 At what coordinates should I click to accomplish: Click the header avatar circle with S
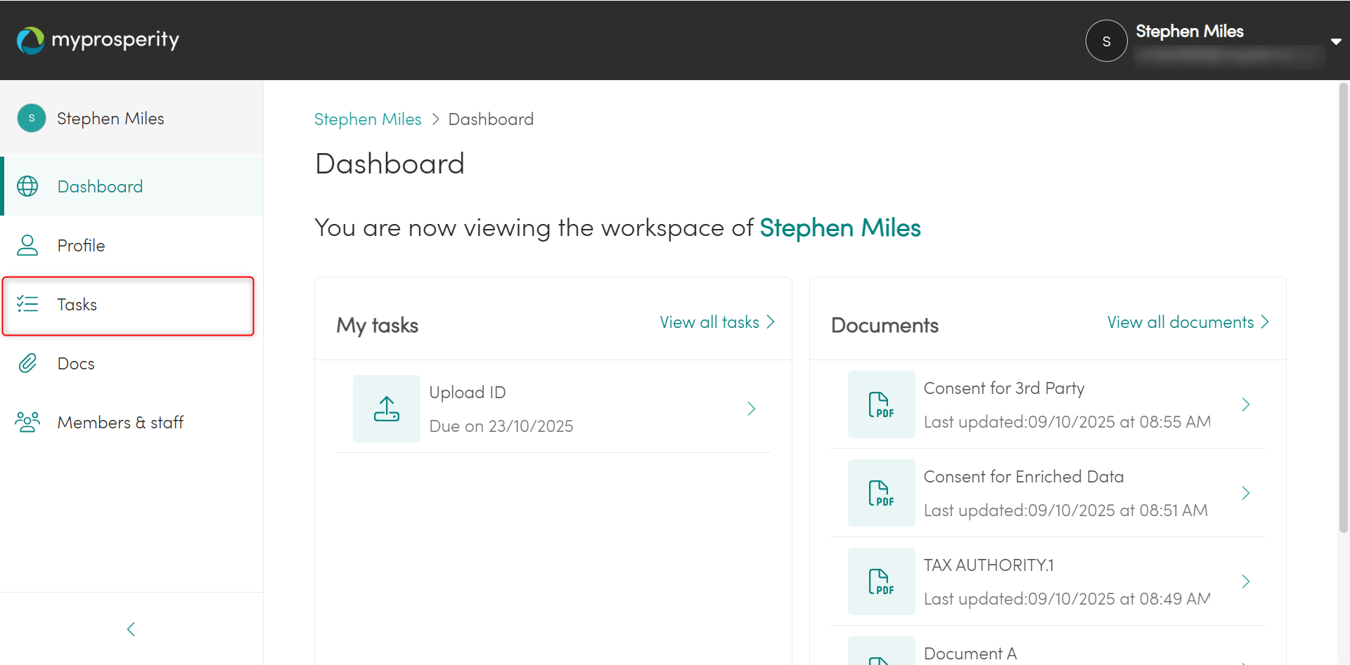click(1106, 41)
